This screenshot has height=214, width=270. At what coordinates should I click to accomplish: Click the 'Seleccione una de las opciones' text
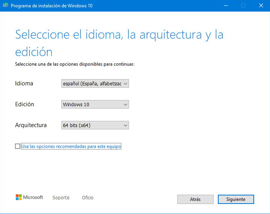tap(75, 64)
